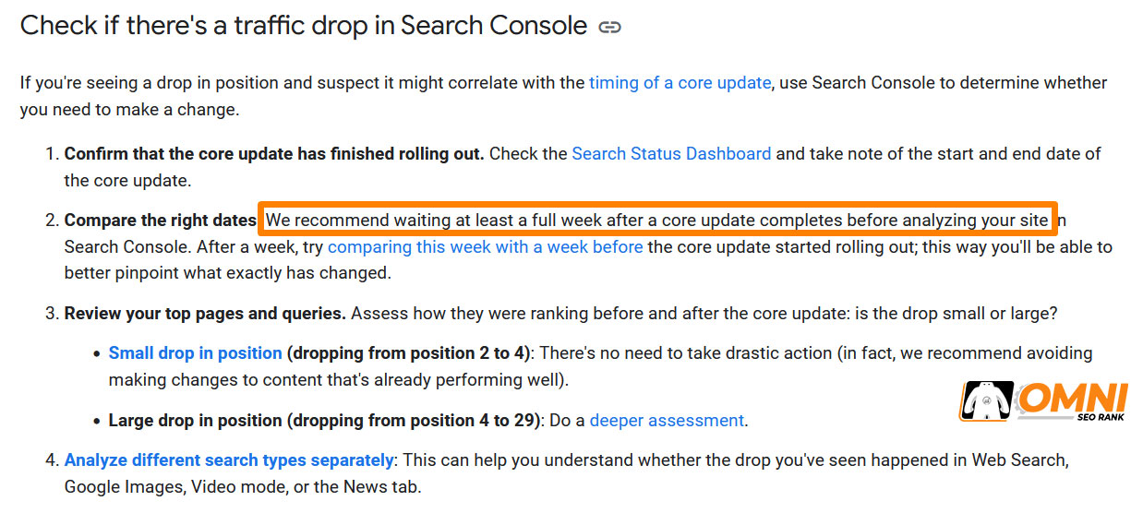
Task: Open the Search Status Dashboard link
Action: click(x=671, y=154)
